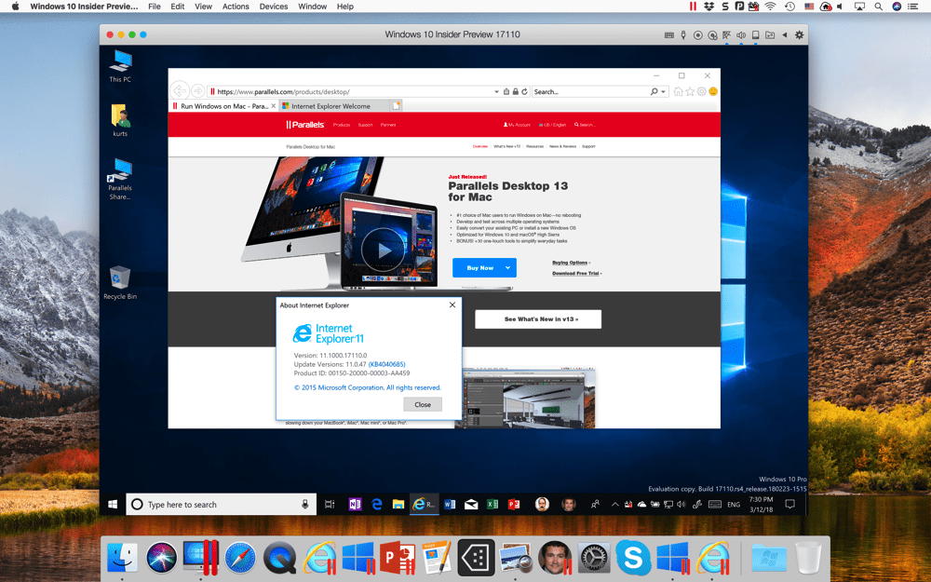Click the Buying Options link
This screenshot has width=931, height=582.
pyautogui.click(x=570, y=263)
